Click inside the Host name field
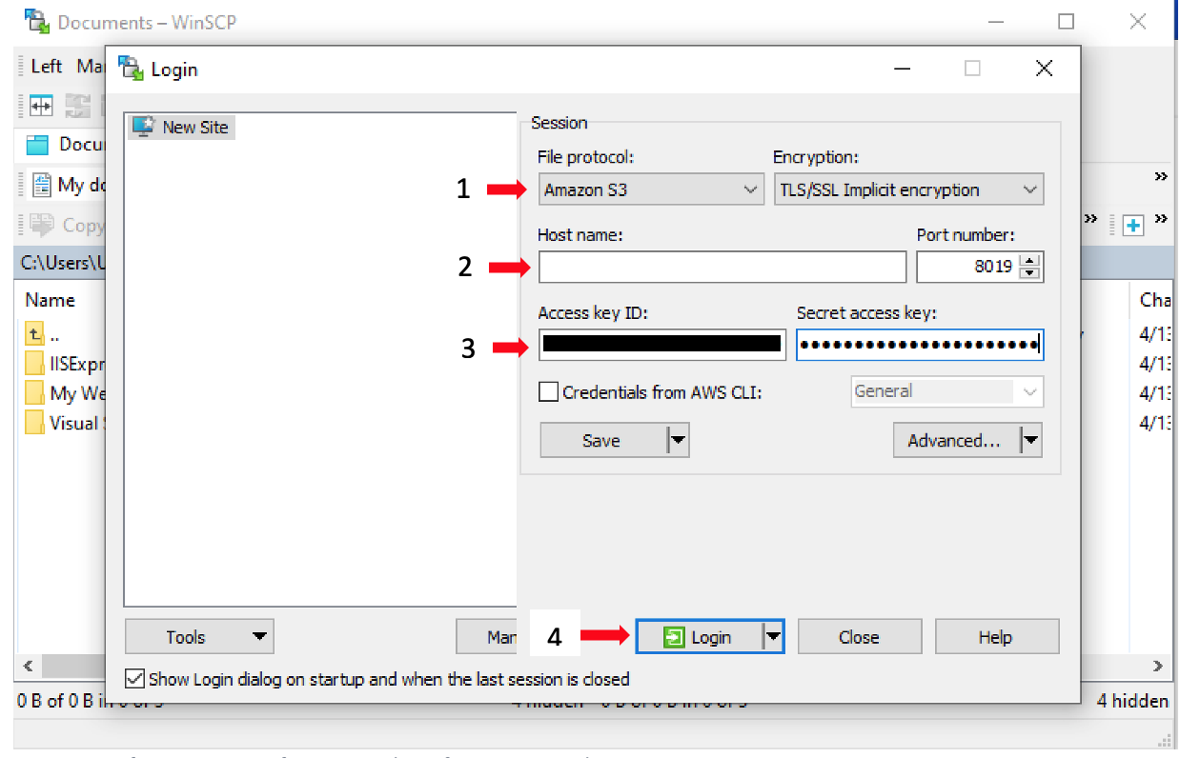The height and width of the screenshot is (758, 1180). 722,267
